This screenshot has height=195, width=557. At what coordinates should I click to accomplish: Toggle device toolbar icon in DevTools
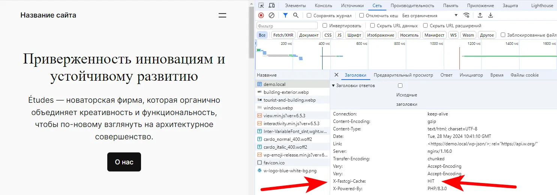pos(272,5)
